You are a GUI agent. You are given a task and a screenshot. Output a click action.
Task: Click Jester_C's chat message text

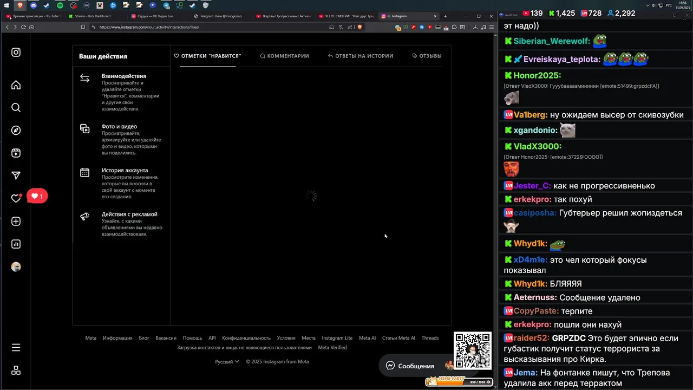[x=604, y=186]
